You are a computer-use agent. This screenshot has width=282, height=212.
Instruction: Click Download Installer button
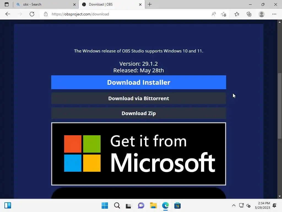tap(139, 82)
